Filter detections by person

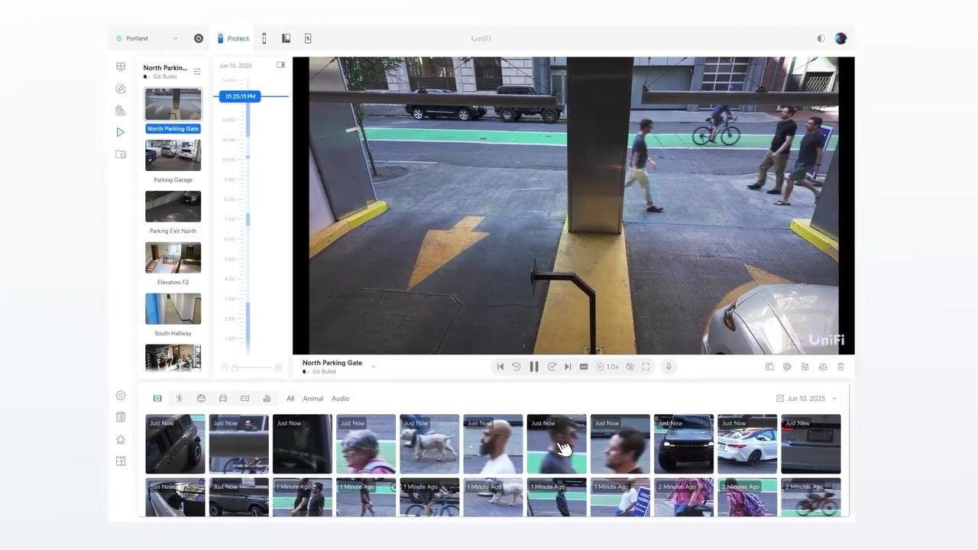tap(180, 398)
